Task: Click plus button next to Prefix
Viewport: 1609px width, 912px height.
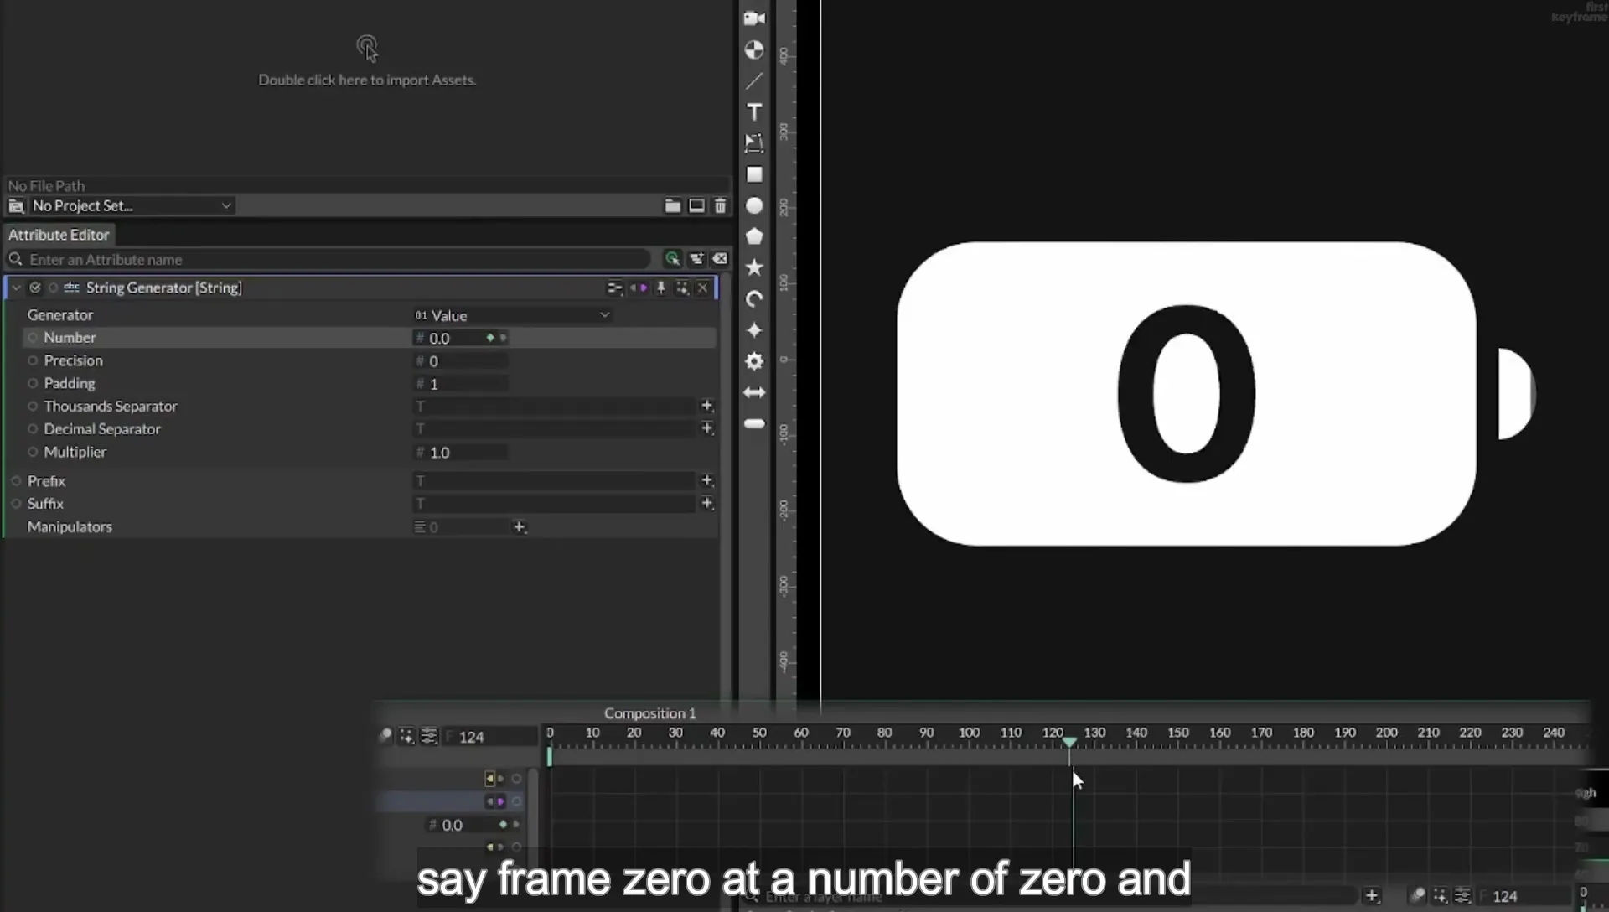Action: (x=706, y=480)
